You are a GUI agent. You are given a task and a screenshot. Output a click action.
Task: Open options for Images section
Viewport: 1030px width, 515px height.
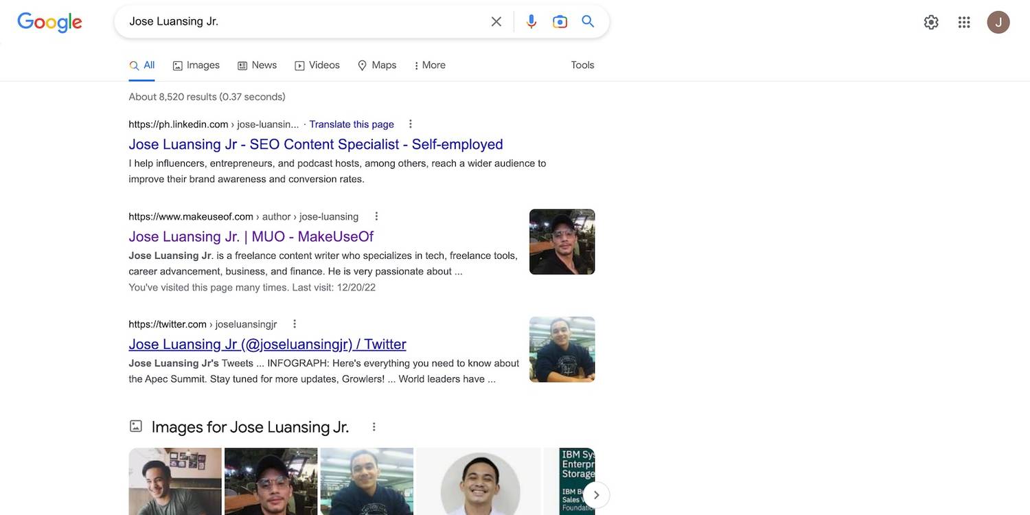[374, 427]
